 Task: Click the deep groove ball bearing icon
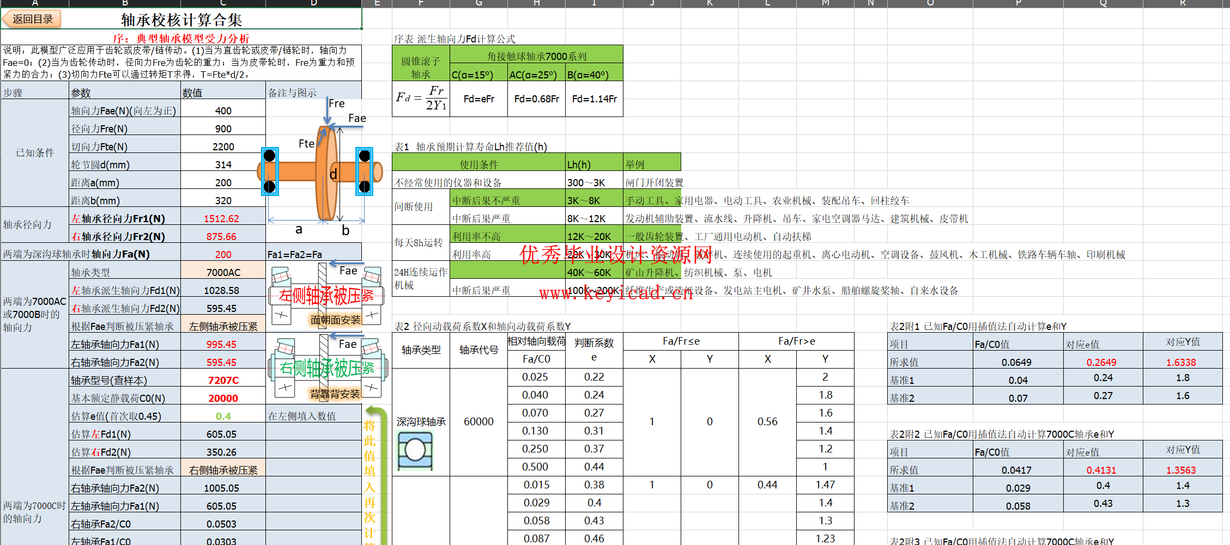pos(415,450)
